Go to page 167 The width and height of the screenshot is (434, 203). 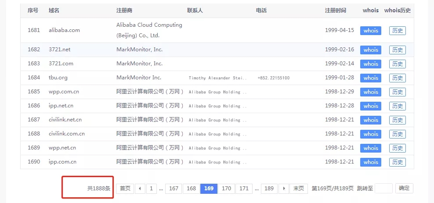174,189
